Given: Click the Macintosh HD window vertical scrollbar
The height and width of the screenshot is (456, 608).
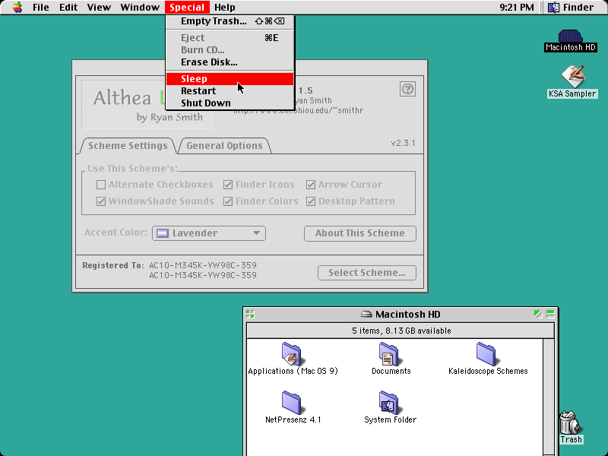Looking at the screenshot, I should 548,397.
